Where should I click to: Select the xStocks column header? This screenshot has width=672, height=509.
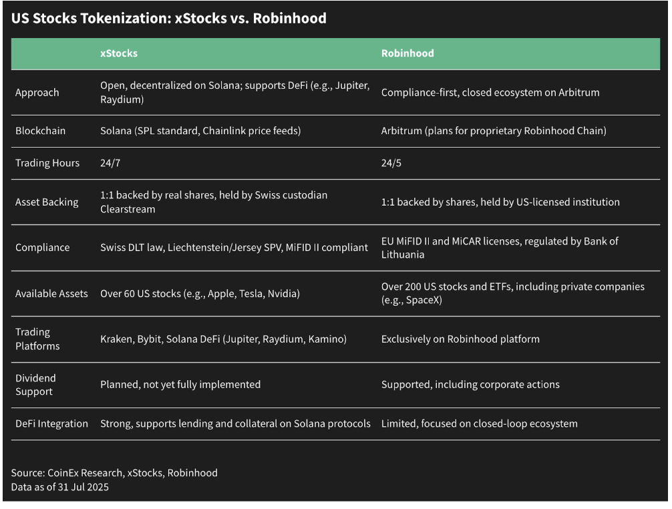tap(119, 53)
